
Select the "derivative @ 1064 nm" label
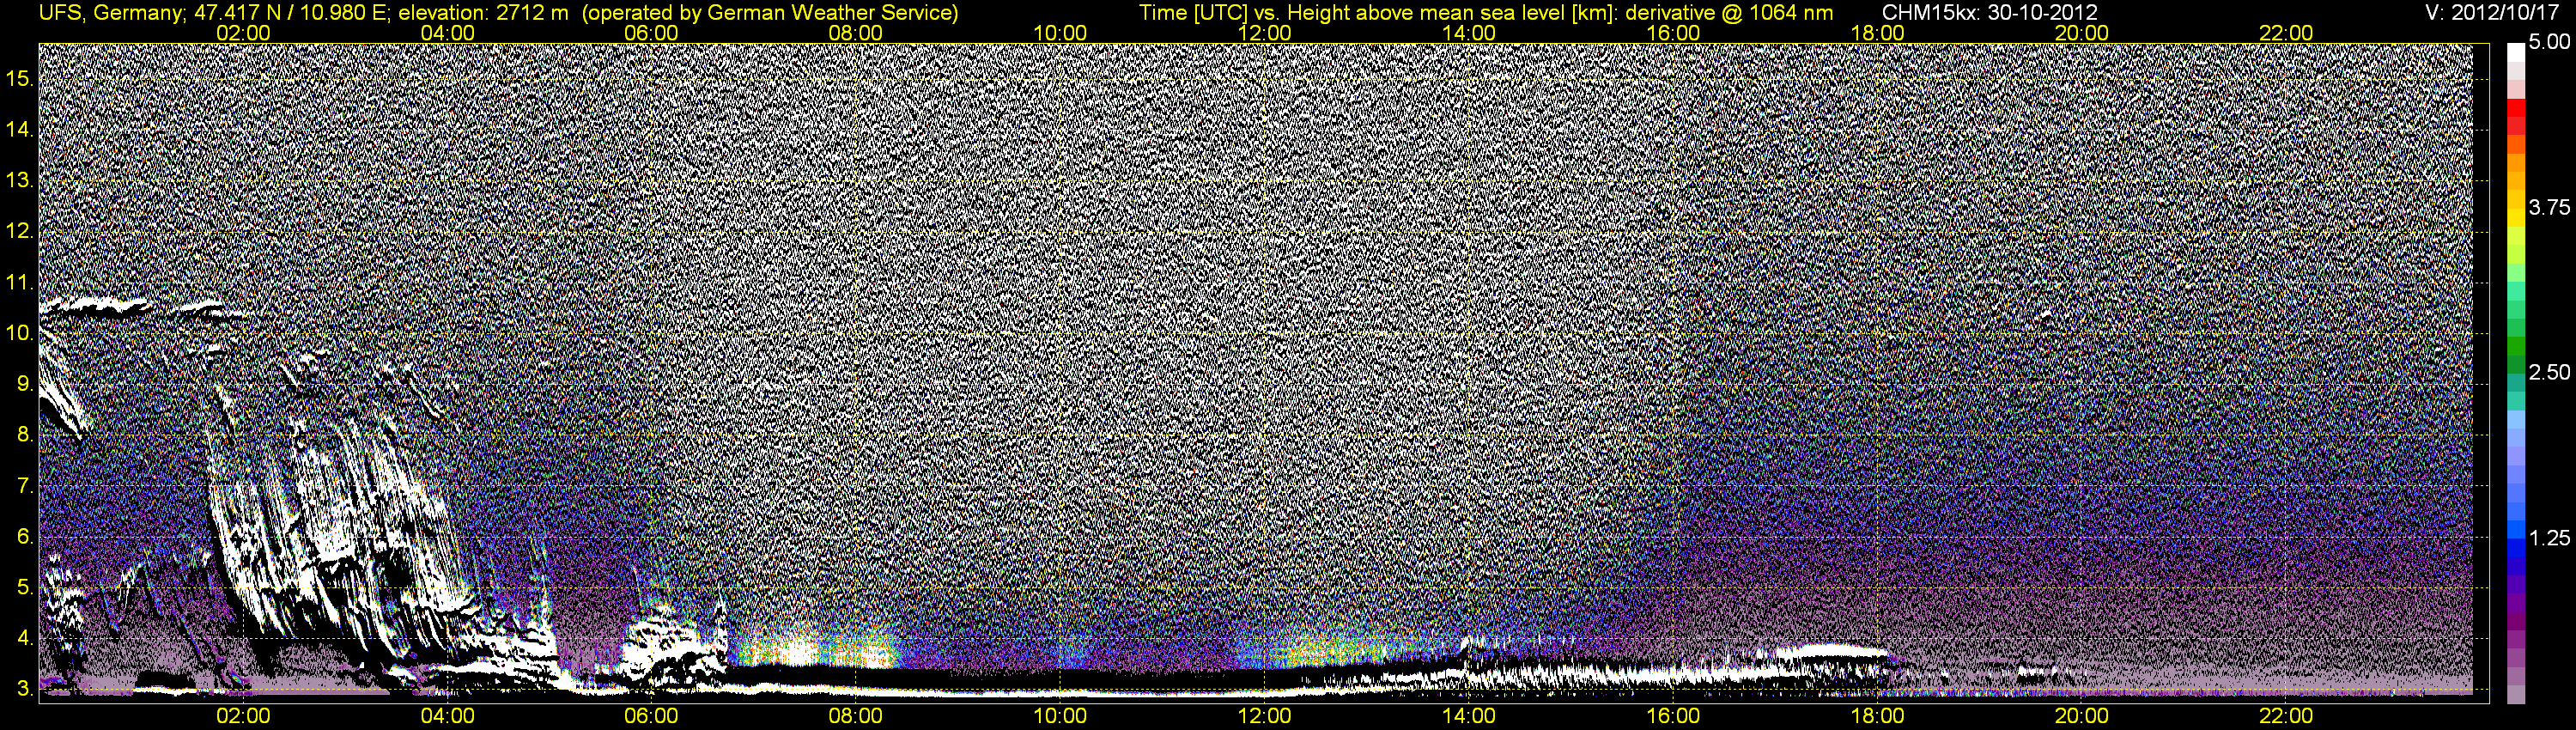coord(1729,13)
